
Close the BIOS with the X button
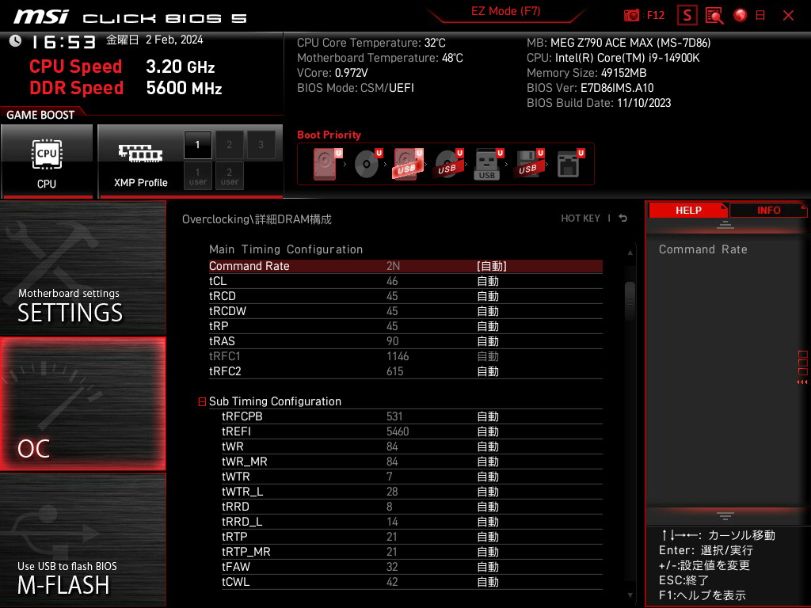[788, 16]
